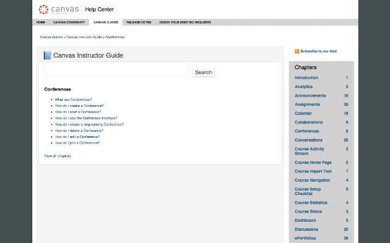Open the Course Import Tool chapter
The height and width of the screenshot is (243, 390).
[313, 171]
